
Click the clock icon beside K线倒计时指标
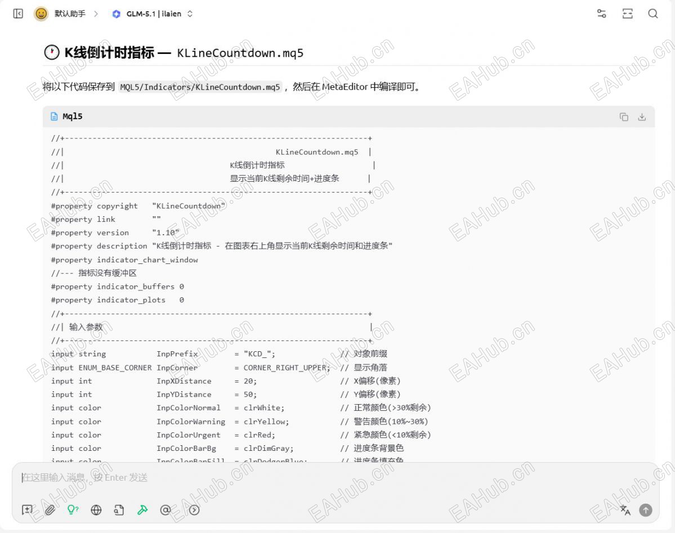coord(52,52)
